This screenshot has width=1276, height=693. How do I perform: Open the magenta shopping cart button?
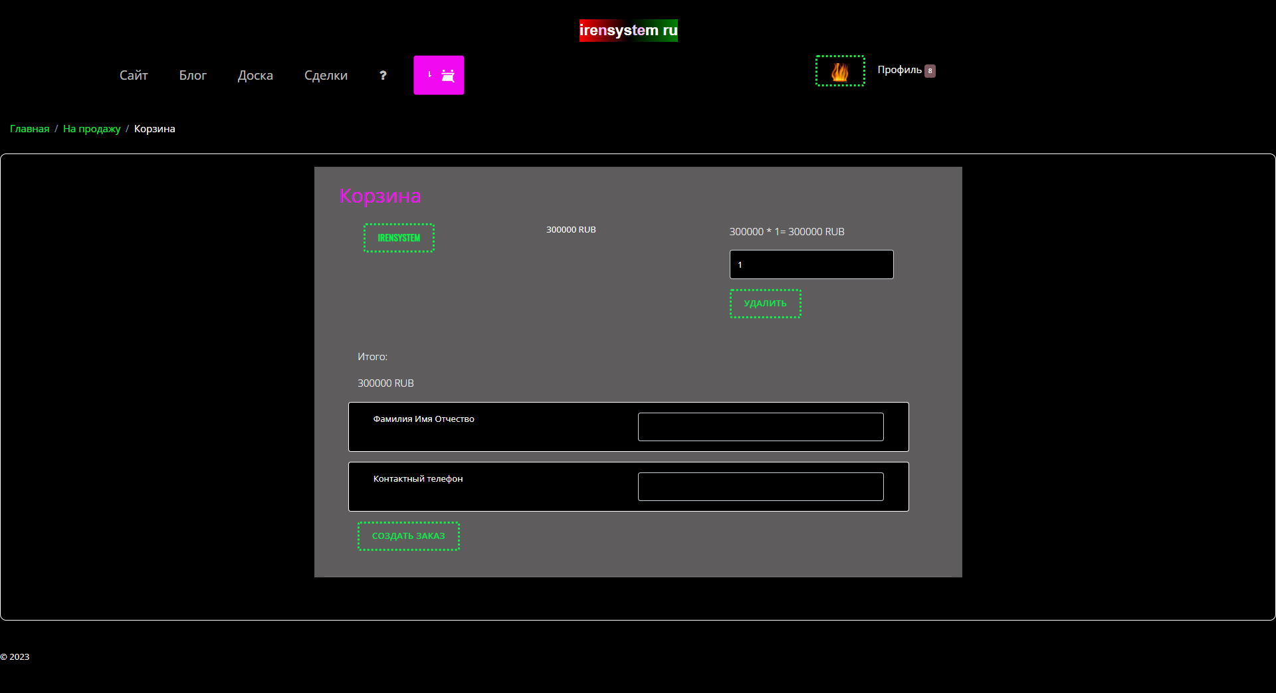coord(439,75)
